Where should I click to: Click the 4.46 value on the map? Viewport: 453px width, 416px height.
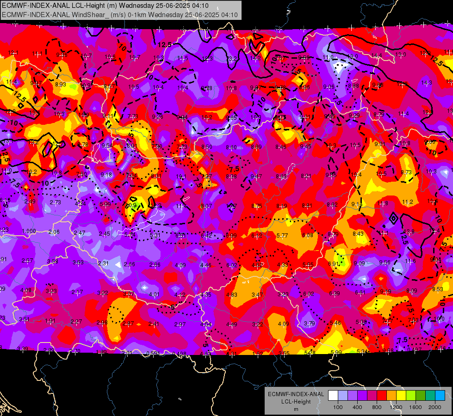(x=206, y=265)
